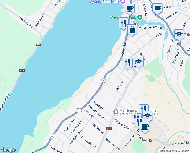190x153 pixels.
Task: Click the route 327 shield
Action: pos(109,129)
